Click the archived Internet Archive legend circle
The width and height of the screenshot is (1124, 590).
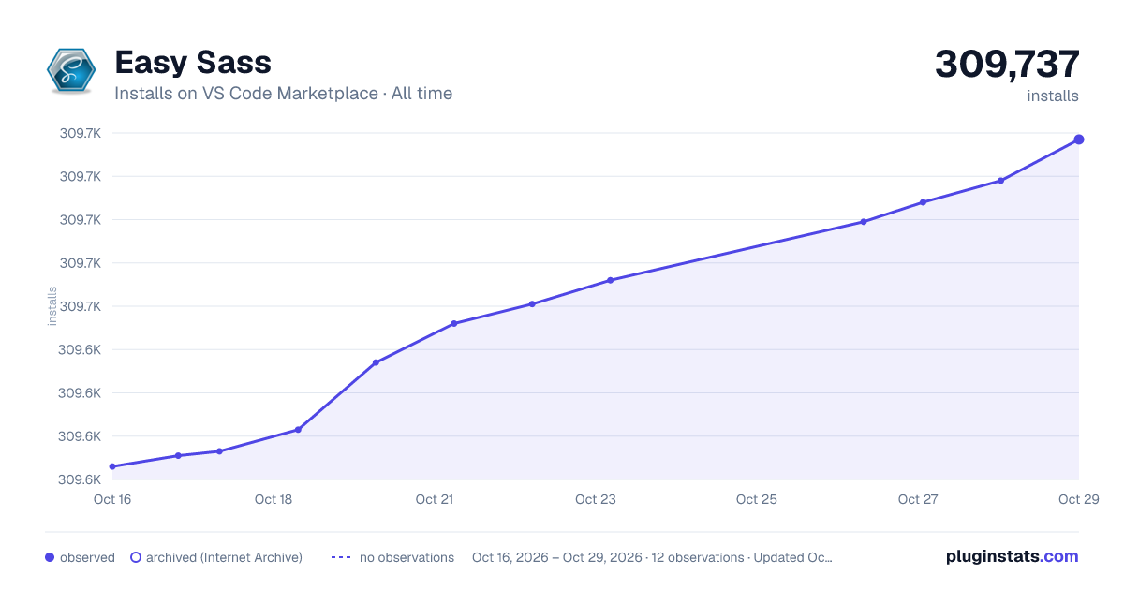(135, 557)
